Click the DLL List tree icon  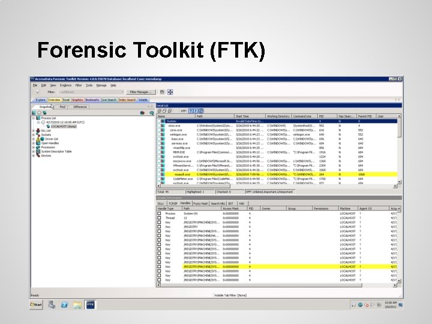coord(38,131)
